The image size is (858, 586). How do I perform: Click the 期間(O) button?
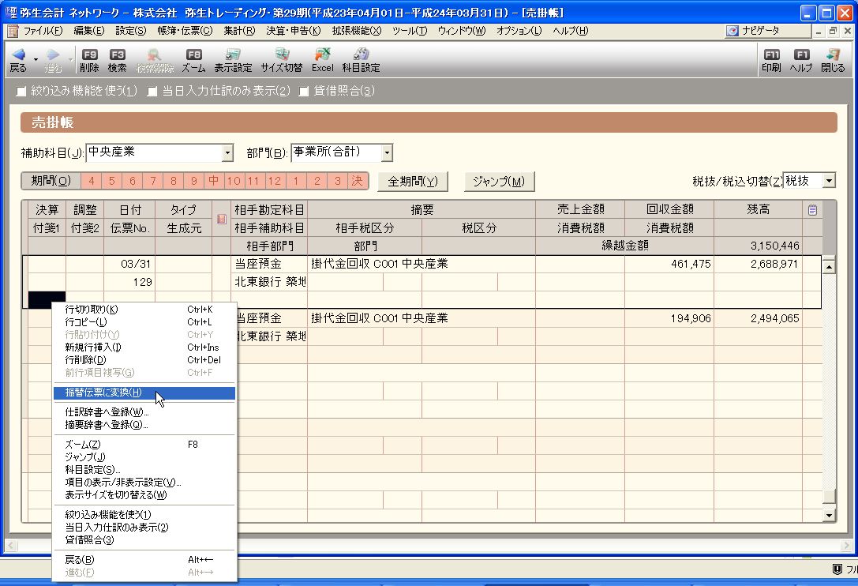click(51, 181)
